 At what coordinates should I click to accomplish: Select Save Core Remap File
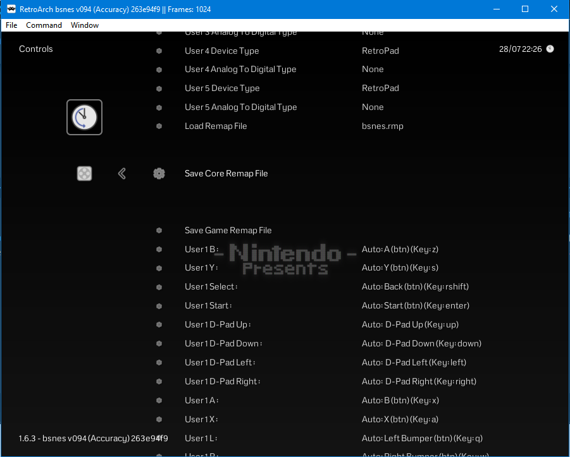pyautogui.click(x=226, y=174)
